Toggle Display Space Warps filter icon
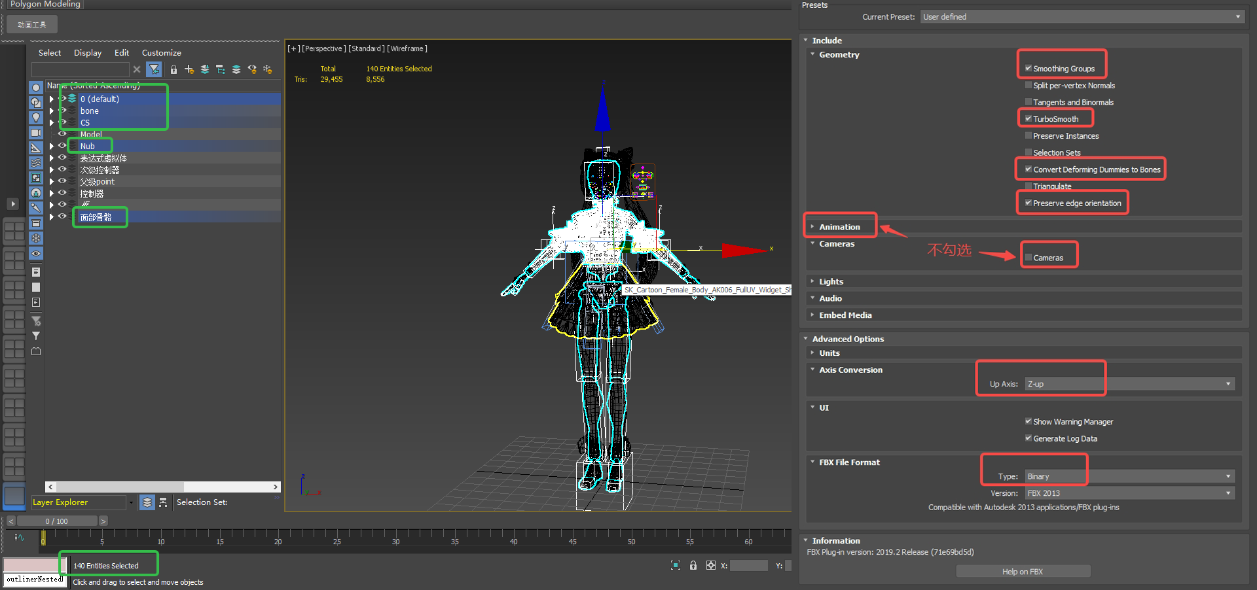The height and width of the screenshot is (590, 1257). point(36,163)
